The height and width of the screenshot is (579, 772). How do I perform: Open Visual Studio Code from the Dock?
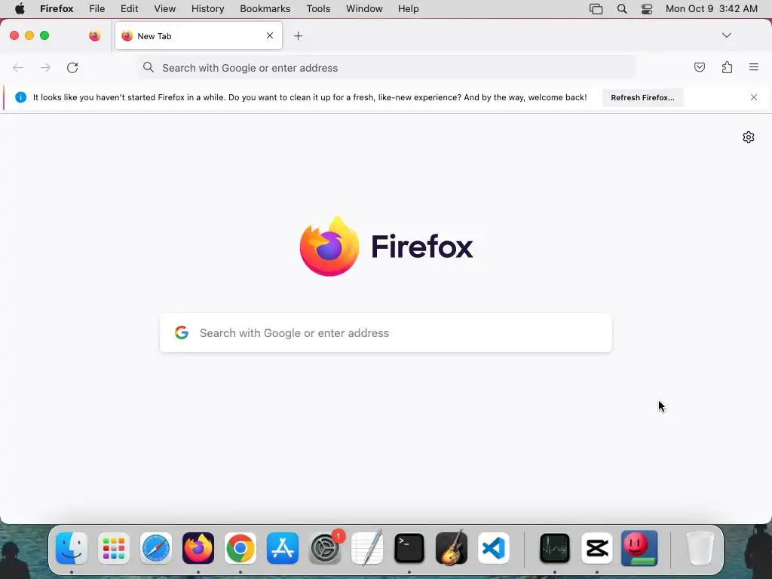point(493,548)
